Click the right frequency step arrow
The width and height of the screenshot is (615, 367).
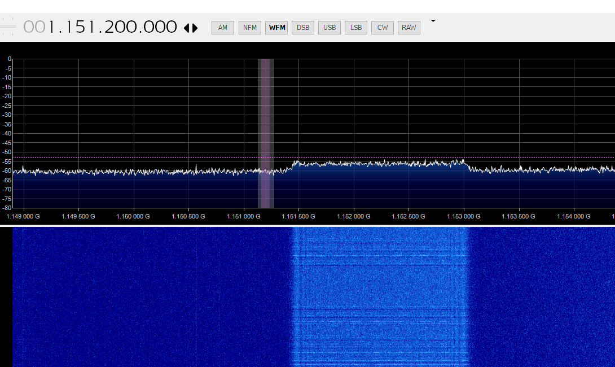[195, 28]
